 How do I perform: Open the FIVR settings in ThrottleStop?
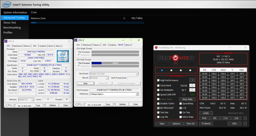[x=204, y=118]
